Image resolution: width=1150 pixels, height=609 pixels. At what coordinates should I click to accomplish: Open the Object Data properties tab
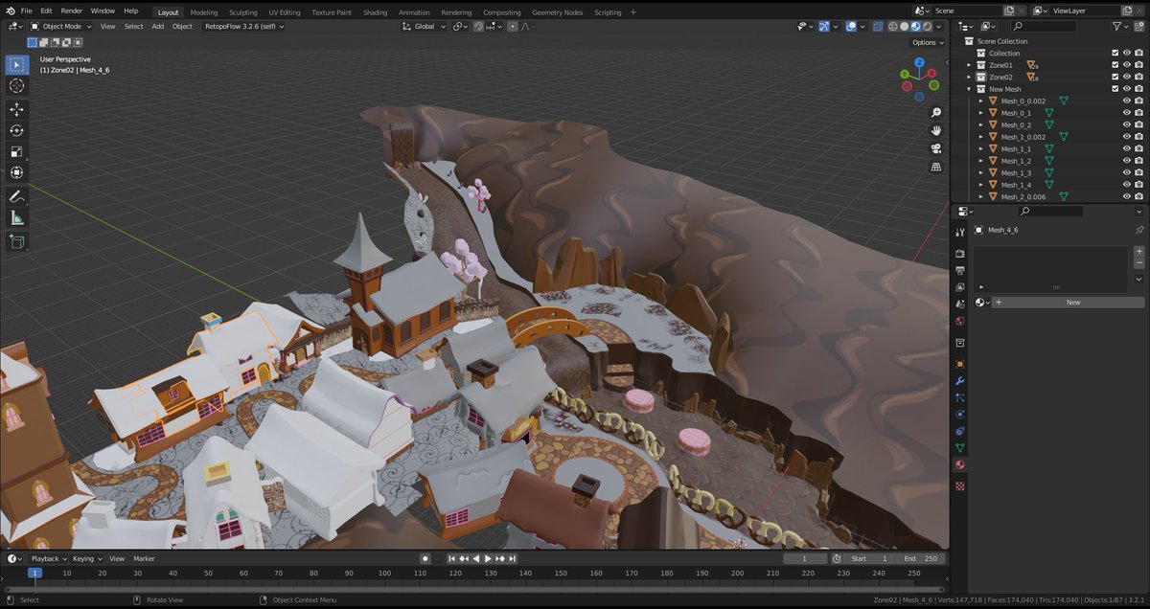960,448
